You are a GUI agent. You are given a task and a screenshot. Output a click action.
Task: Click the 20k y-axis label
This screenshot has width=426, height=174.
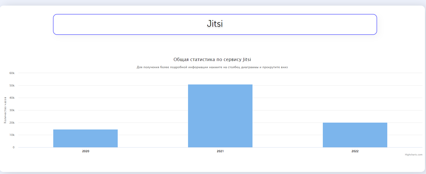pos(12,123)
